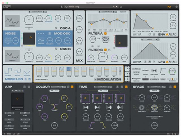Click the Tap button in Time section
181x137 pixels.
tap(100, 91)
